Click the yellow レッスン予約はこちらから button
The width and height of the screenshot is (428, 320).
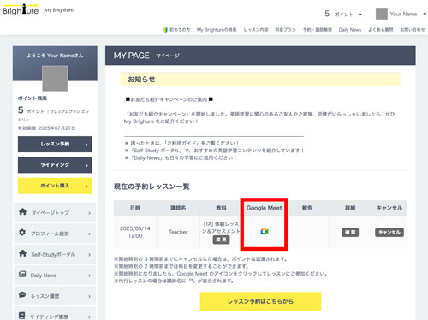[x=260, y=301]
